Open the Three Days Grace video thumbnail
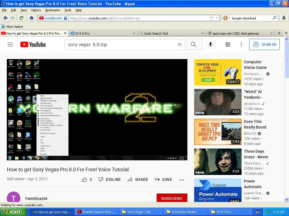Screen dimensions: 289x216 click(218, 162)
